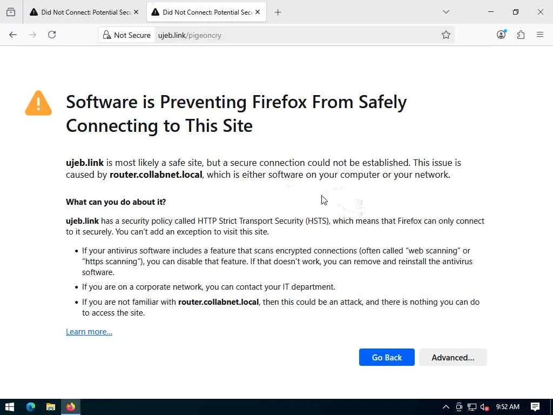
Task: Click the Not Secure lock icon
Action: click(107, 35)
